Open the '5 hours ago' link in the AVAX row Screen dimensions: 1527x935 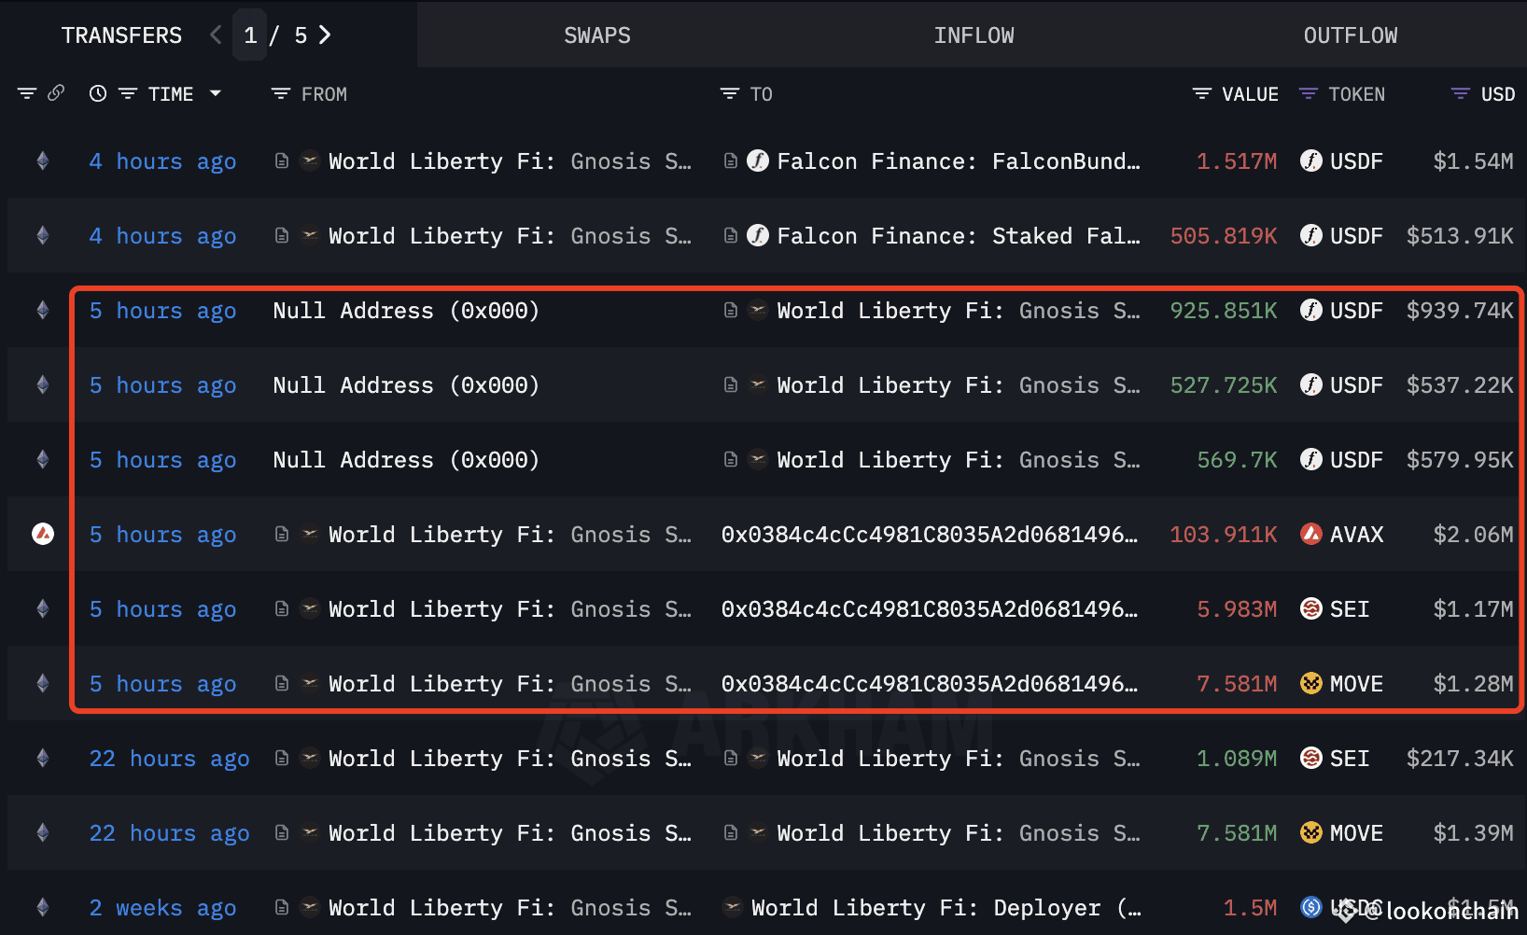[x=162, y=535]
